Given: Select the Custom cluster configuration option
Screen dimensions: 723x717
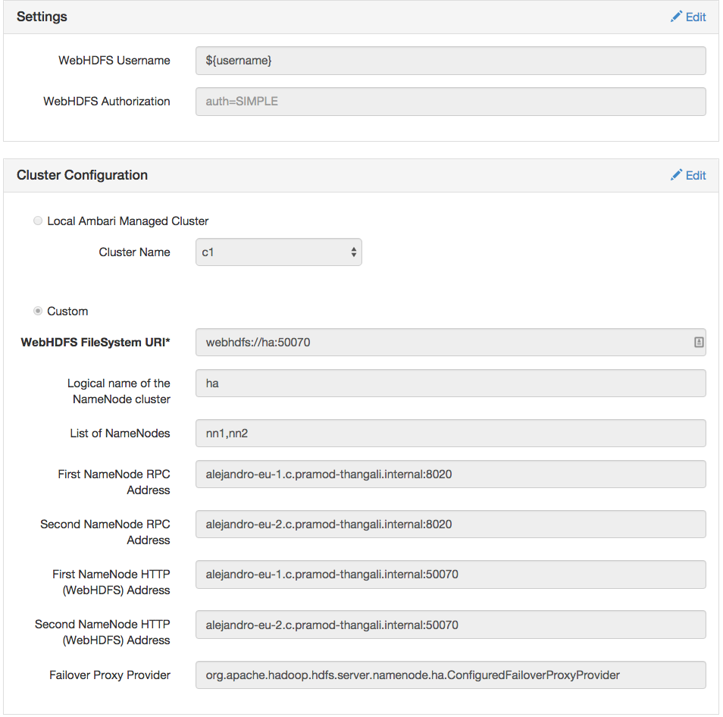Looking at the screenshot, I should [x=38, y=311].
